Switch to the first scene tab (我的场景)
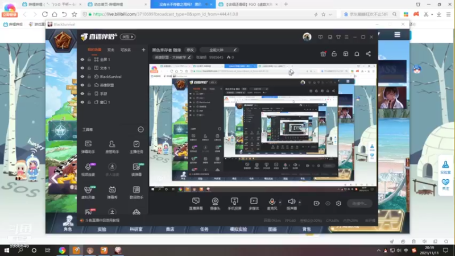This screenshot has width=455, height=256. click(x=94, y=50)
